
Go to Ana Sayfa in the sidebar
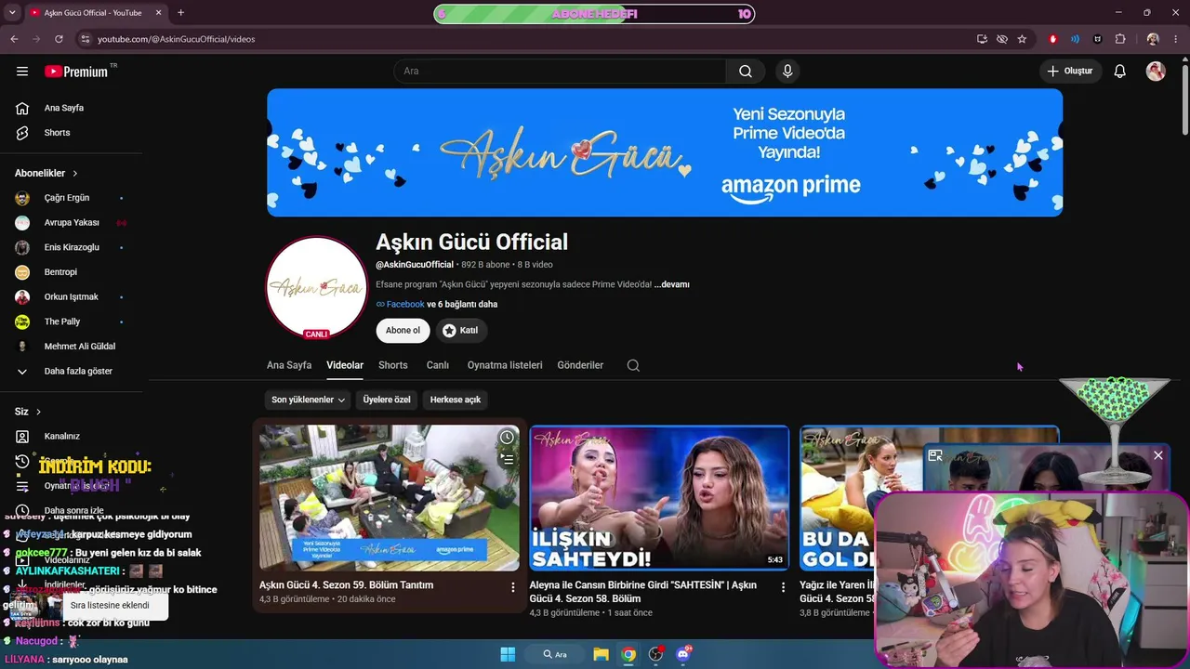tap(73, 108)
